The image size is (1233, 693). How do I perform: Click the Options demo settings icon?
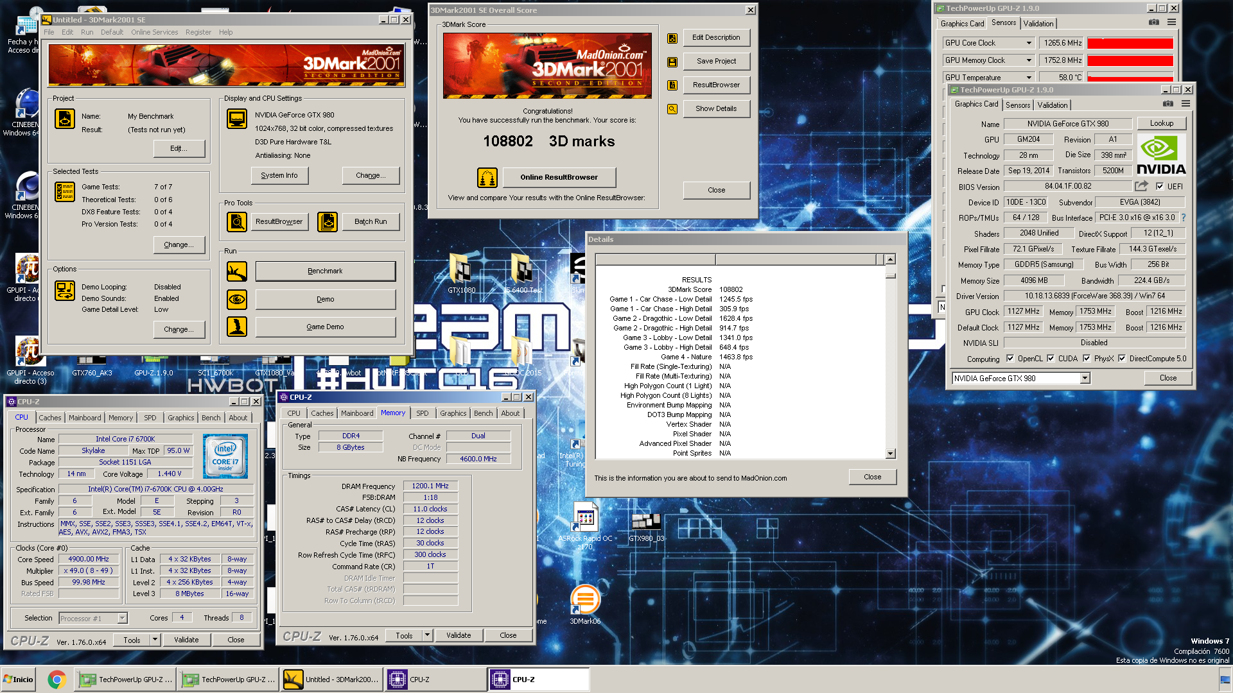pos(65,291)
